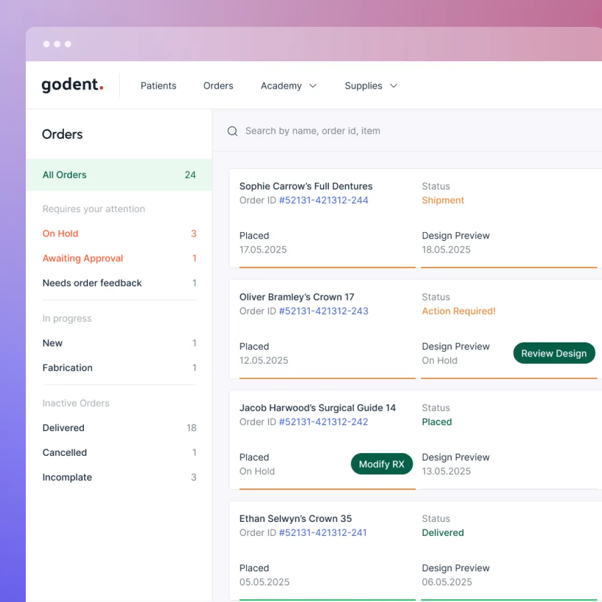The height and width of the screenshot is (602, 602).
Task: Click the Orders sidebar heading
Action: coord(62,134)
